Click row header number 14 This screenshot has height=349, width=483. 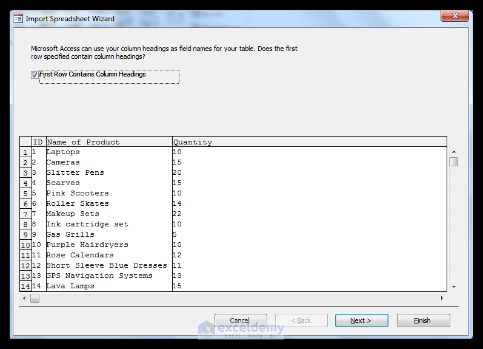(25, 286)
